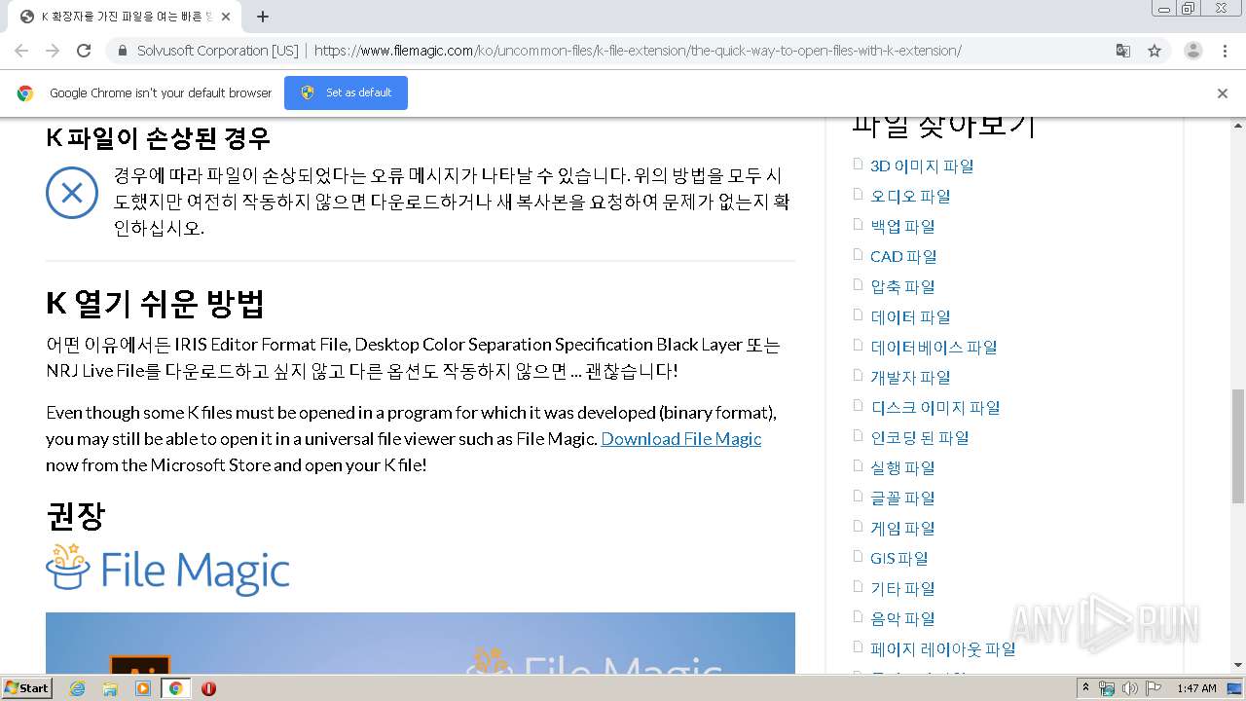Open the 3D 이미지 파일 link
This screenshot has width=1246, height=701.
coord(922,166)
